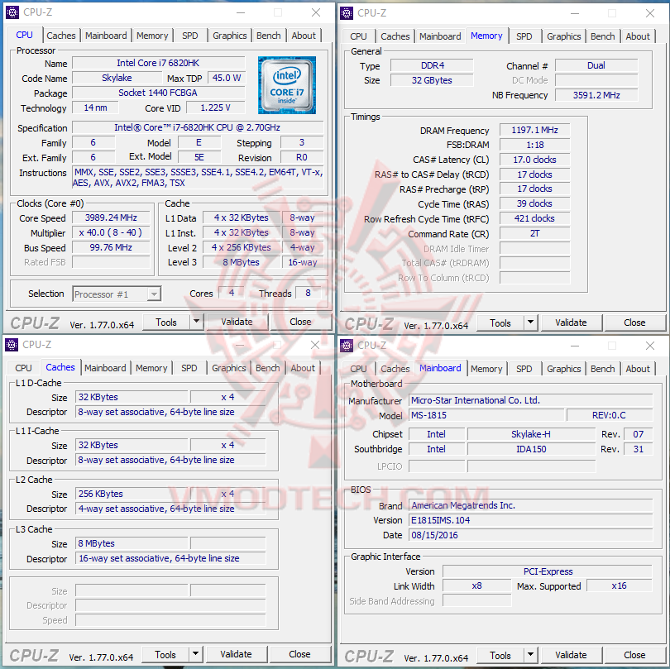Click memory Size value 32 GBytes

tap(432, 80)
